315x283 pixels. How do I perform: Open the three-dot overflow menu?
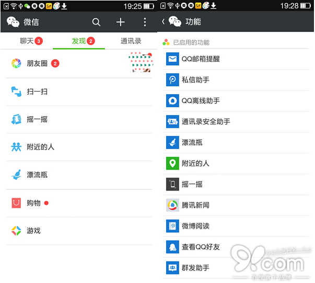[145, 22]
